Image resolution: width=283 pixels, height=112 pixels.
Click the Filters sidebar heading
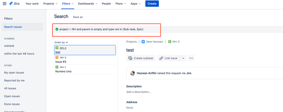pos(8,19)
